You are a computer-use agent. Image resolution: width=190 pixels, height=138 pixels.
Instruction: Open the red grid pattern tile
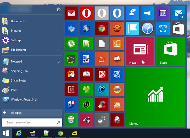pos(71,89)
